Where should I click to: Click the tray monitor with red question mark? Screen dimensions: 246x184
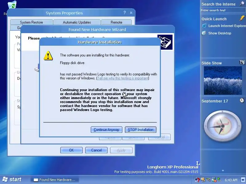coord(197,180)
